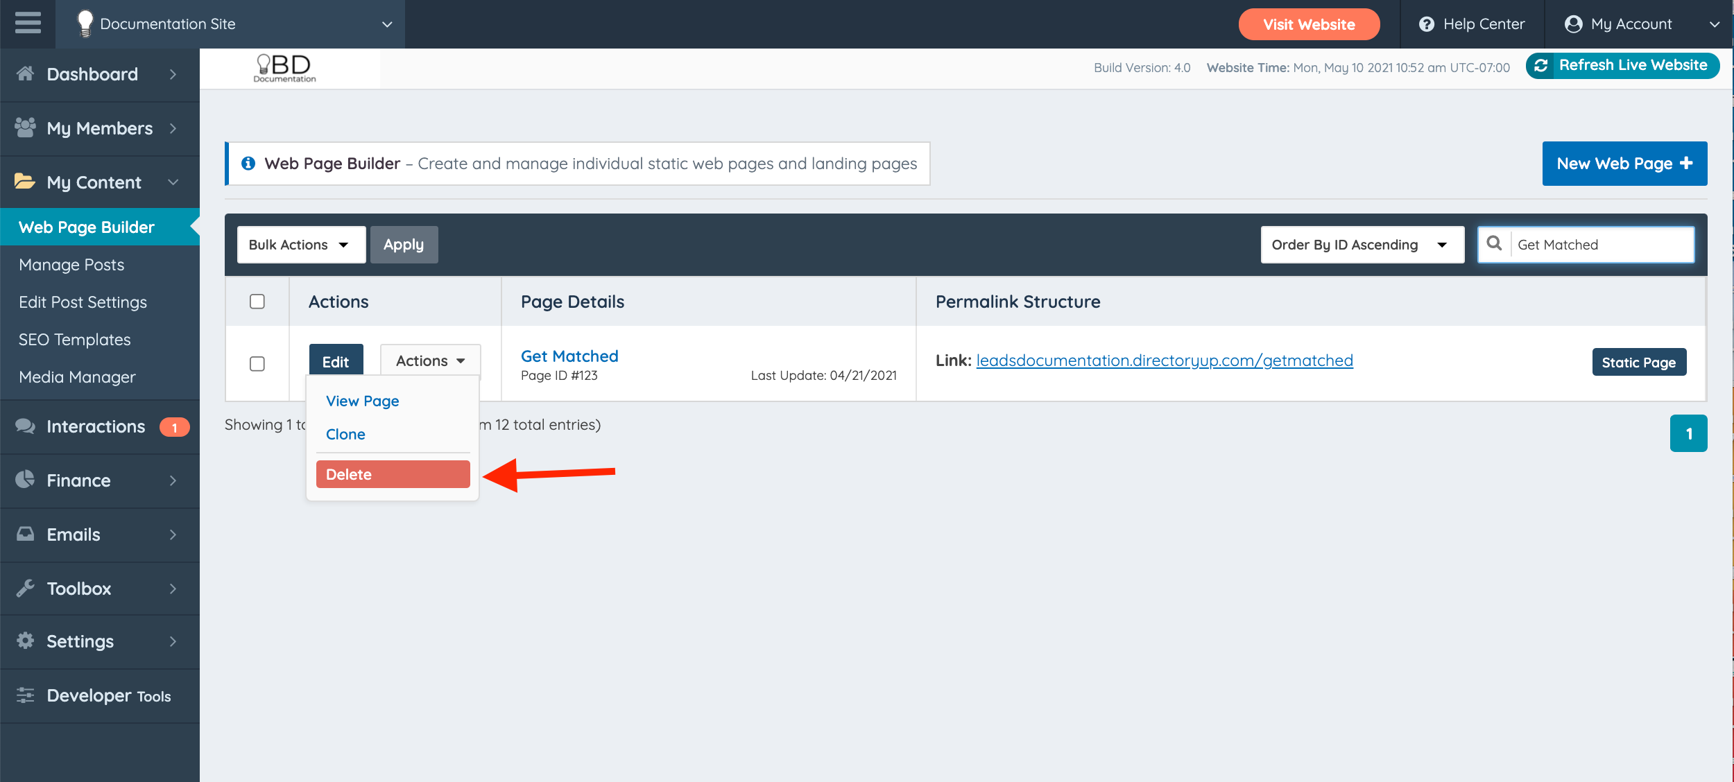
Task: Click the New Web Page button
Action: pyautogui.click(x=1624, y=164)
